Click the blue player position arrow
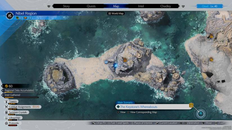This screenshot has height=130, width=232. pos(115,66)
